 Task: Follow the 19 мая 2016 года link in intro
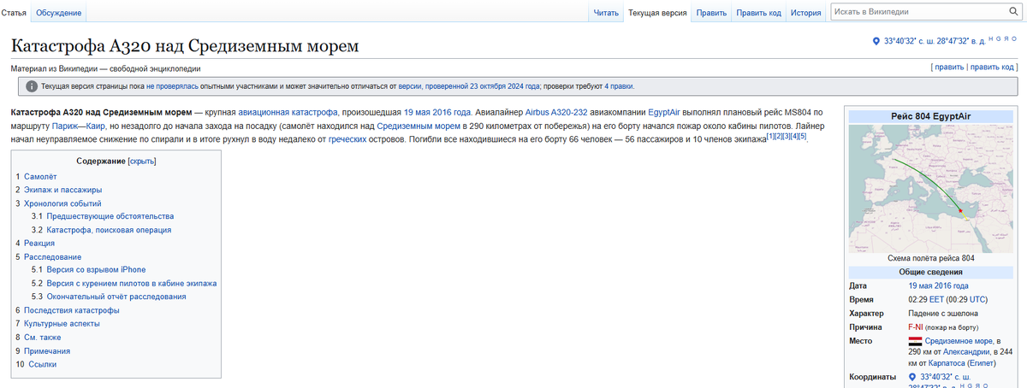coord(436,112)
